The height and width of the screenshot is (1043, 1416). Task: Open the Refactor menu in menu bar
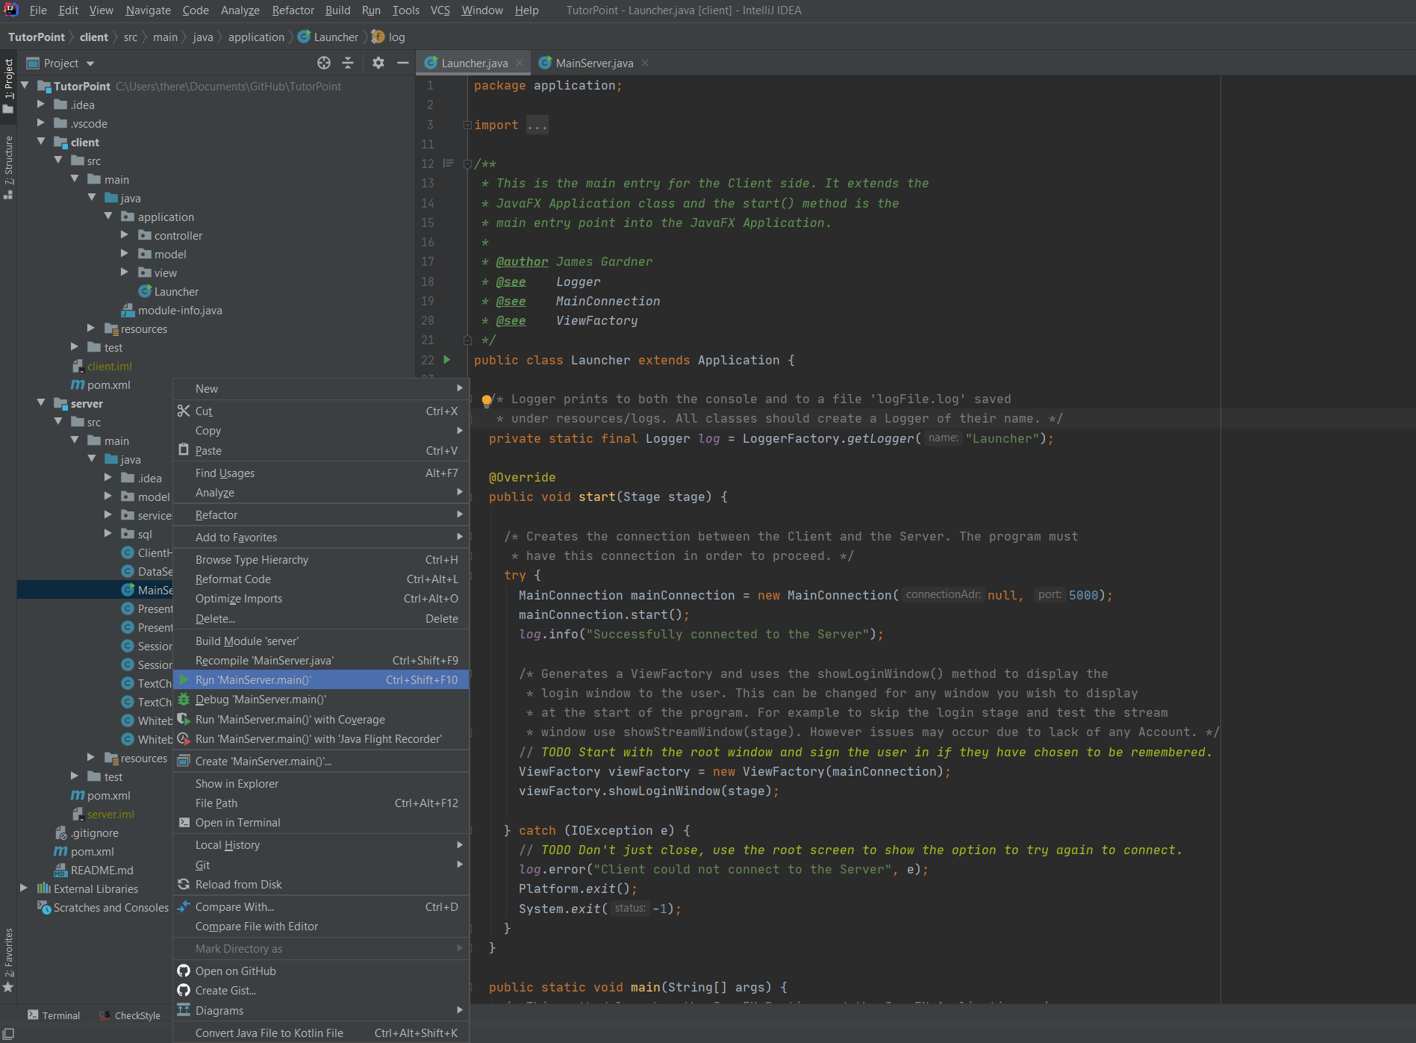pyautogui.click(x=293, y=10)
